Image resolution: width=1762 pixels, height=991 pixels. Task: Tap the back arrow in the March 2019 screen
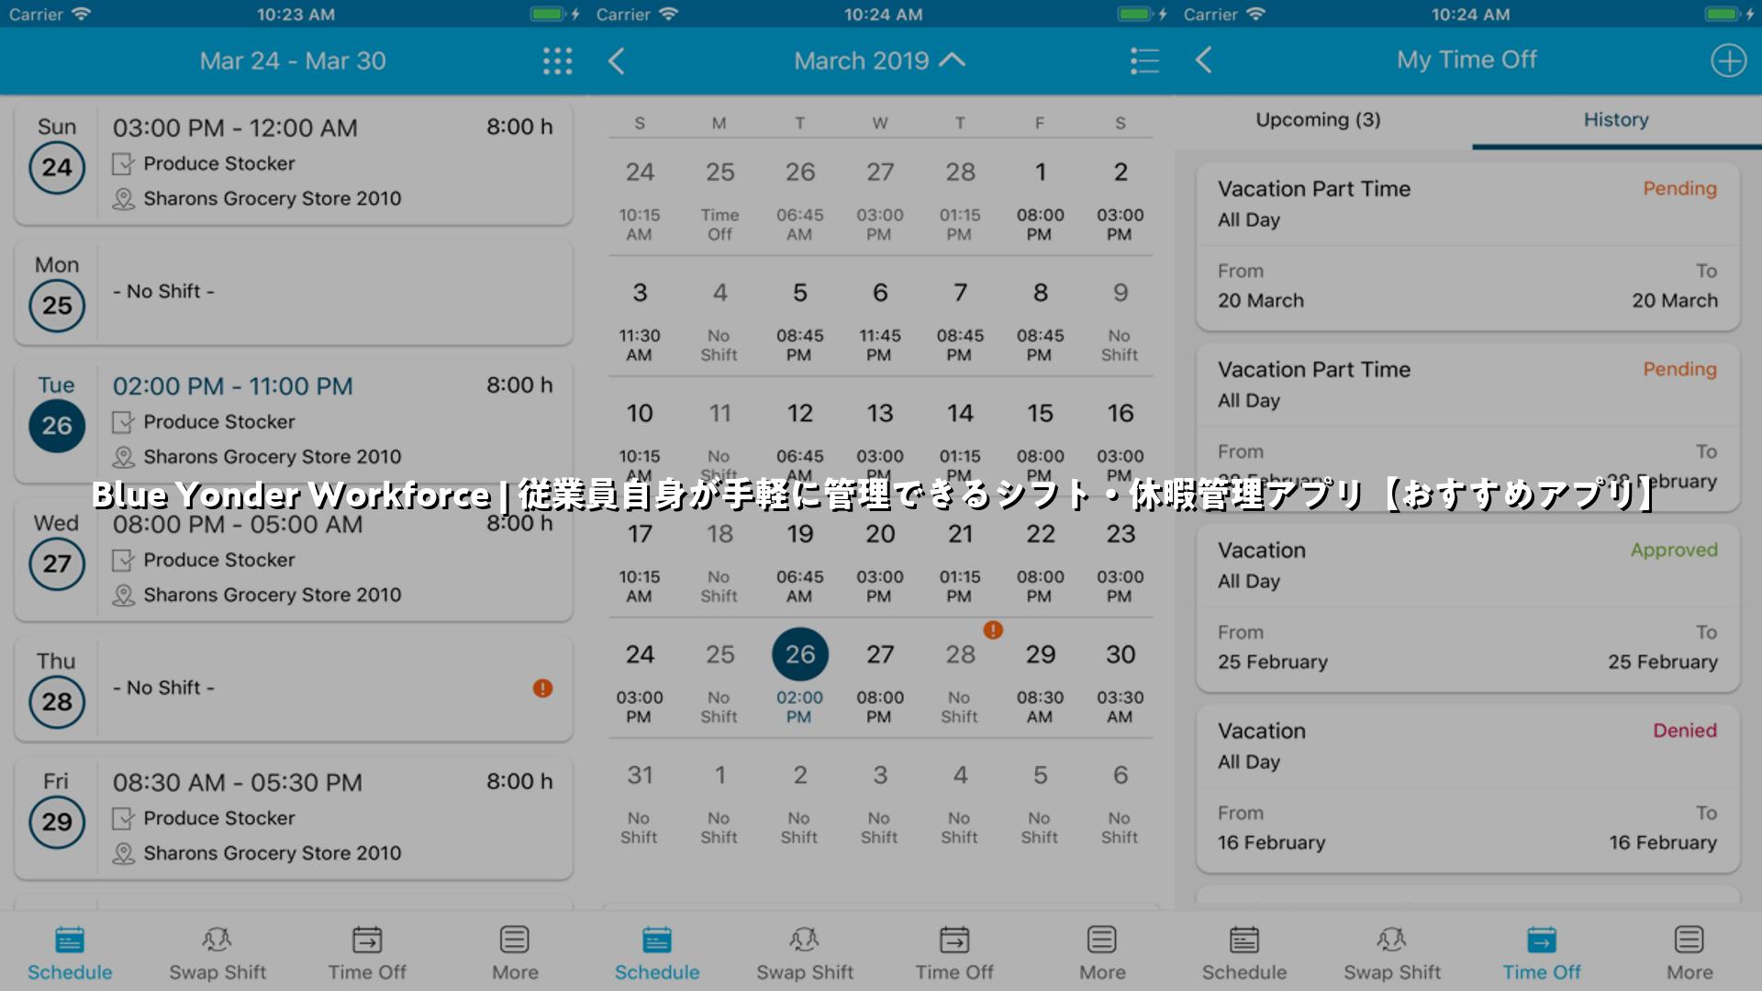click(617, 61)
